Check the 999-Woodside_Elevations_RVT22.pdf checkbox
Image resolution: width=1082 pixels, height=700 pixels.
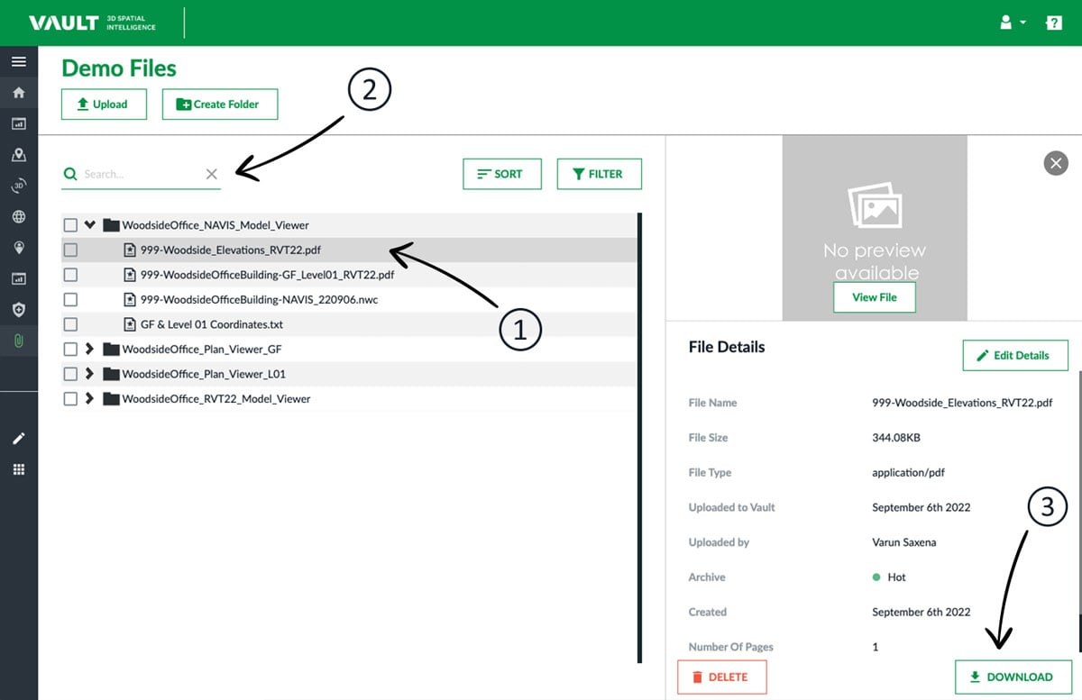pyautogui.click(x=70, y=250)
